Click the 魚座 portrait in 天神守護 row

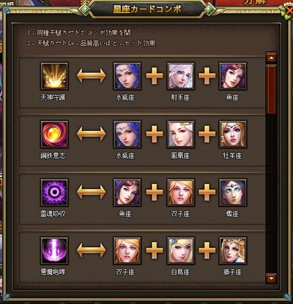(x=233, y=76)
